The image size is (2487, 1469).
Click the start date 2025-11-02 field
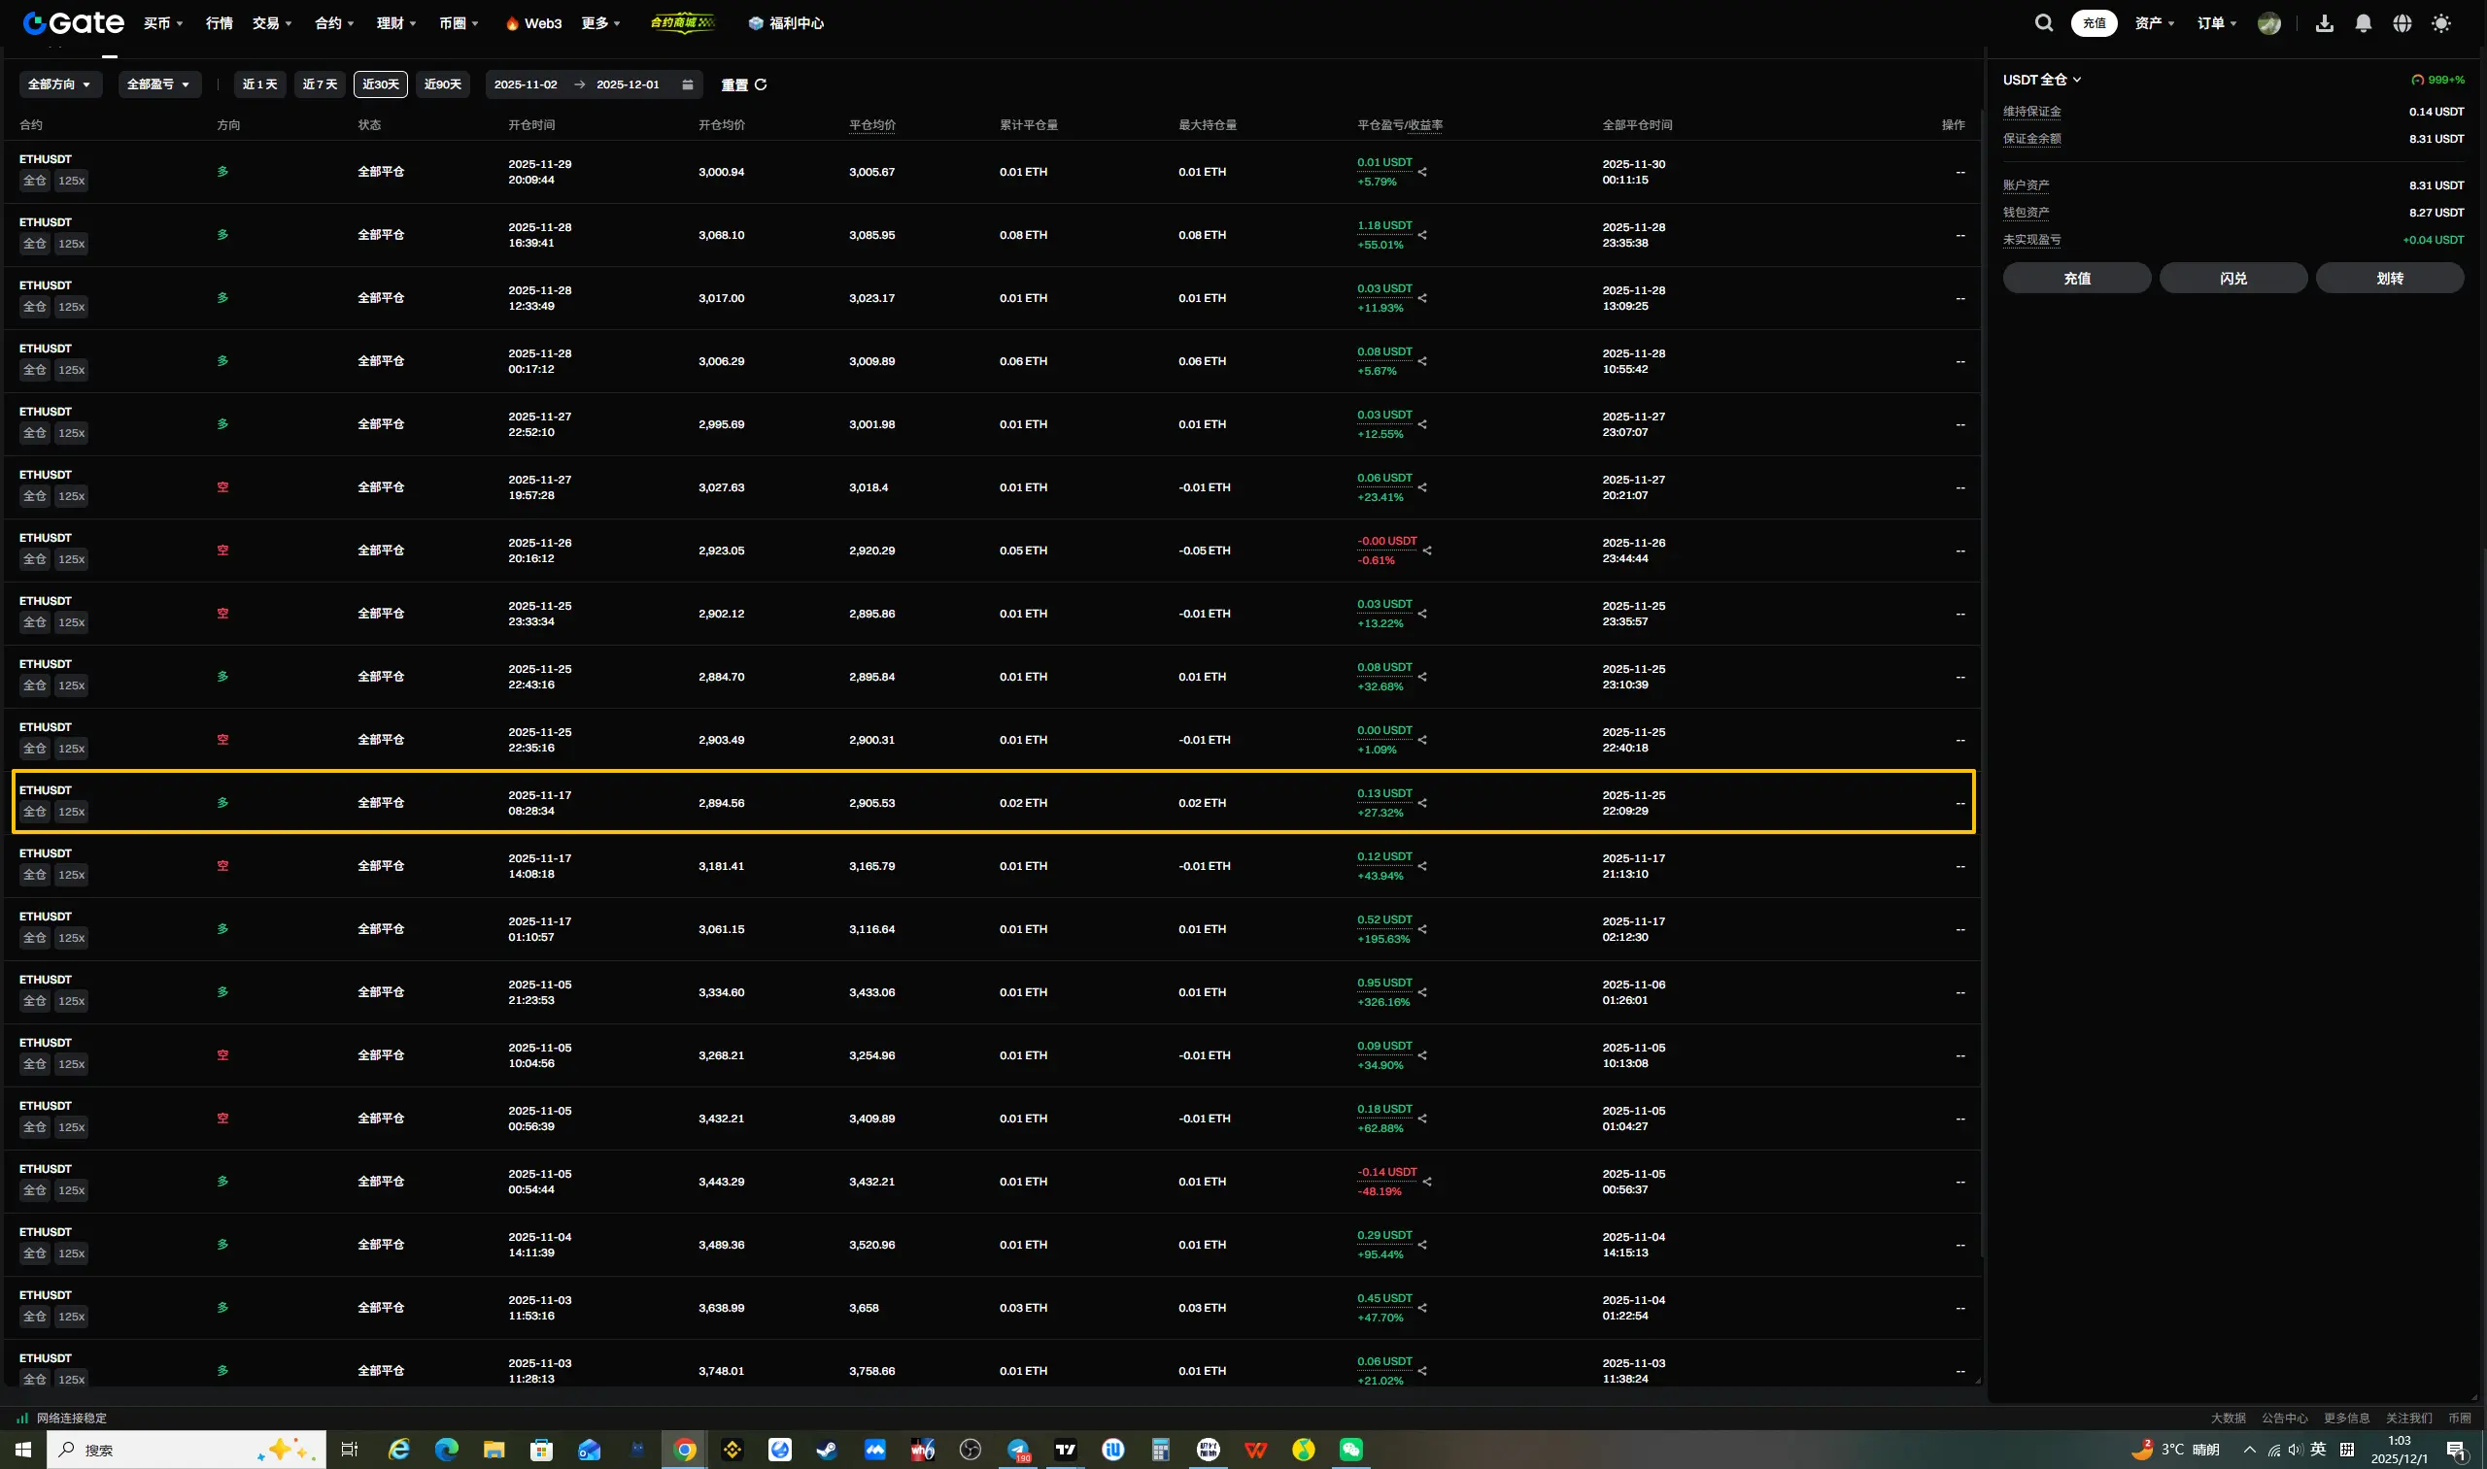(526, 85)
